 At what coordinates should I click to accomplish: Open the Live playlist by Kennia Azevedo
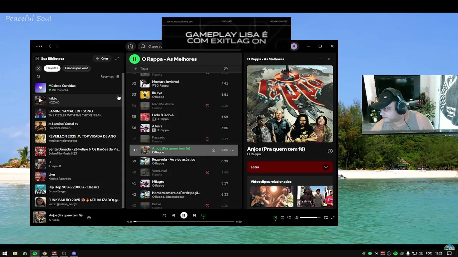77,177
